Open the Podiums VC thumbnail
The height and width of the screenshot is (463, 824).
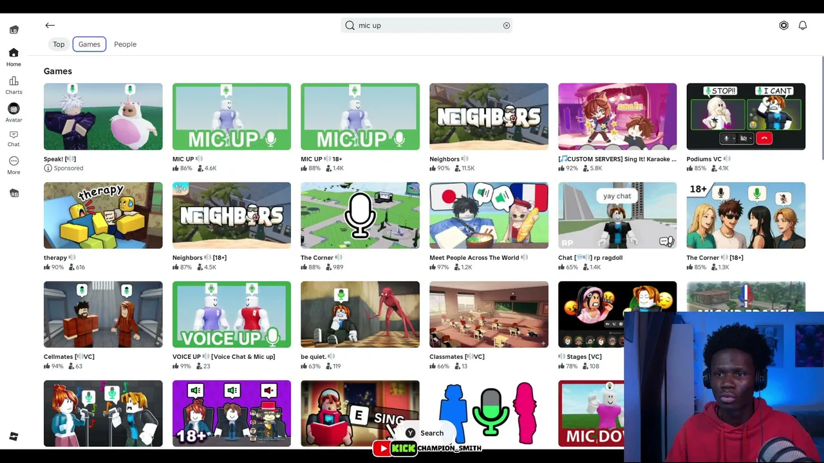[x=745, y=116]
